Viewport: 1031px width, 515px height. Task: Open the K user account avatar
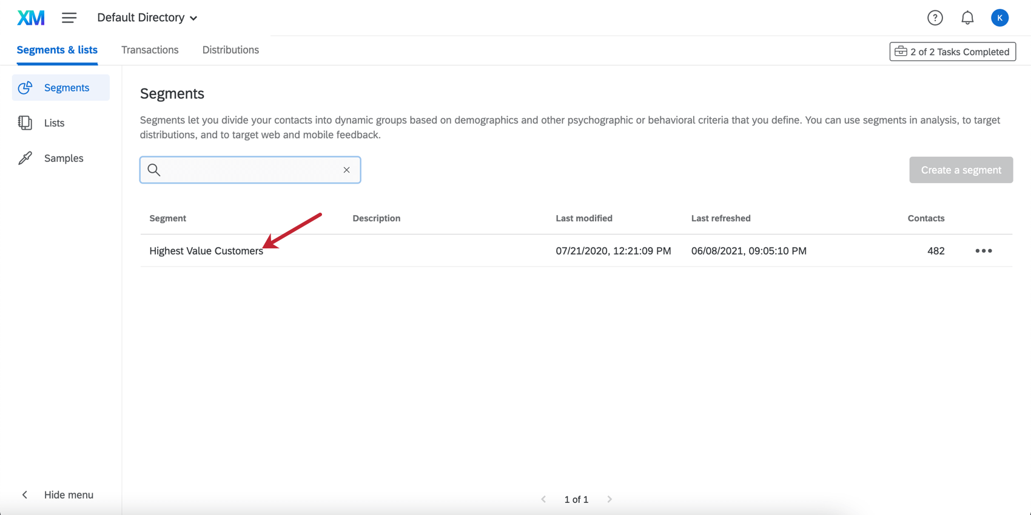pos(999,18)
